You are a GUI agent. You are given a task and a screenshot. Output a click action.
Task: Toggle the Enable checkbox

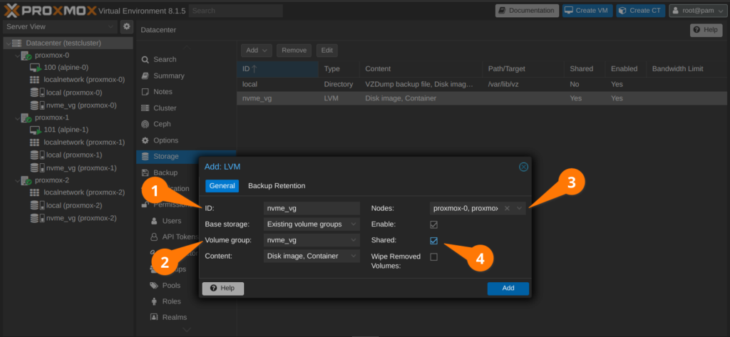click(x=434, y=225)
